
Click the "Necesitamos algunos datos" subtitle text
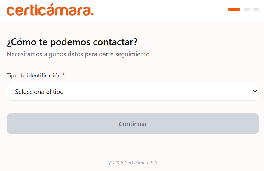(78, 54)
